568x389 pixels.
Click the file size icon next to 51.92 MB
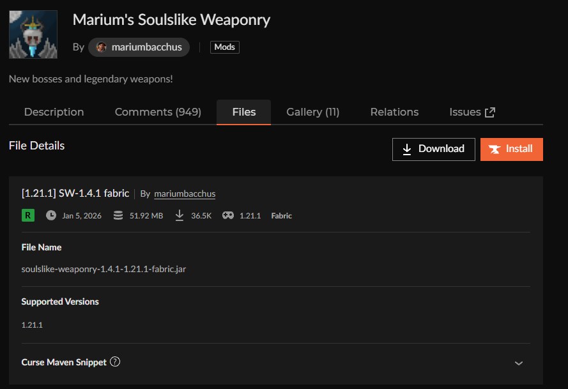click(118, 215)
